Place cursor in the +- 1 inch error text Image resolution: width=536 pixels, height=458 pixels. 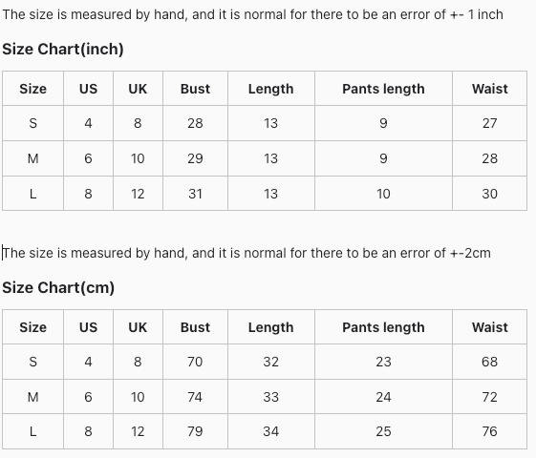tap(252, 14)
